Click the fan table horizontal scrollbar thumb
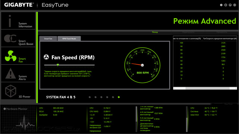 tap(208, 88)
